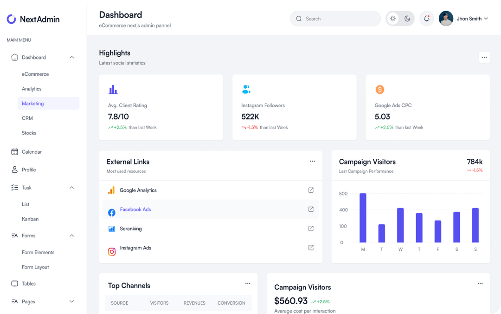Open the CRM menu item
Screen dimensions: 501x314
pos(27,118)
